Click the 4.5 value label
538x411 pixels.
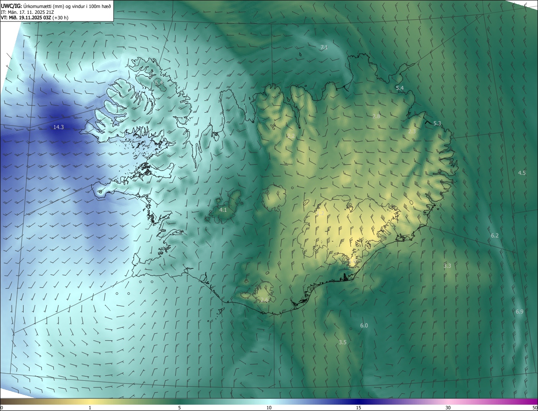tap(522, 173)
